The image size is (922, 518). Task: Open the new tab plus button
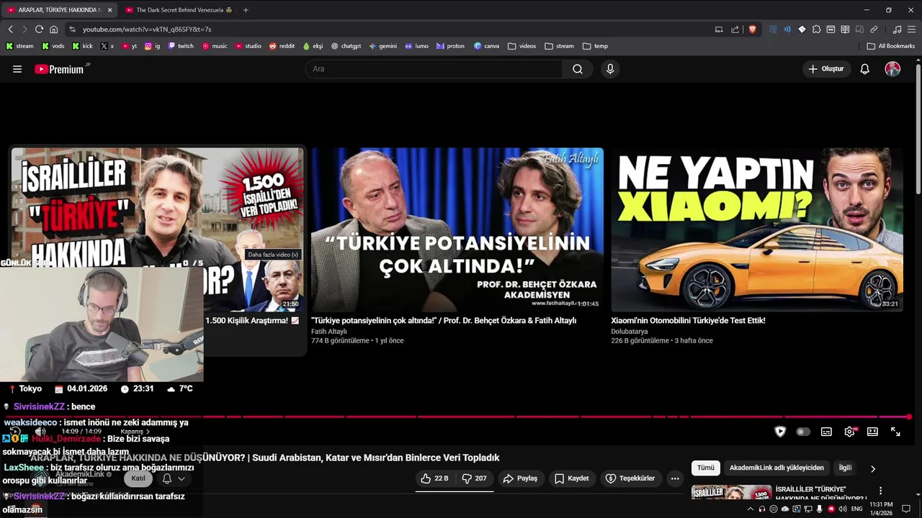pos(246,10)
